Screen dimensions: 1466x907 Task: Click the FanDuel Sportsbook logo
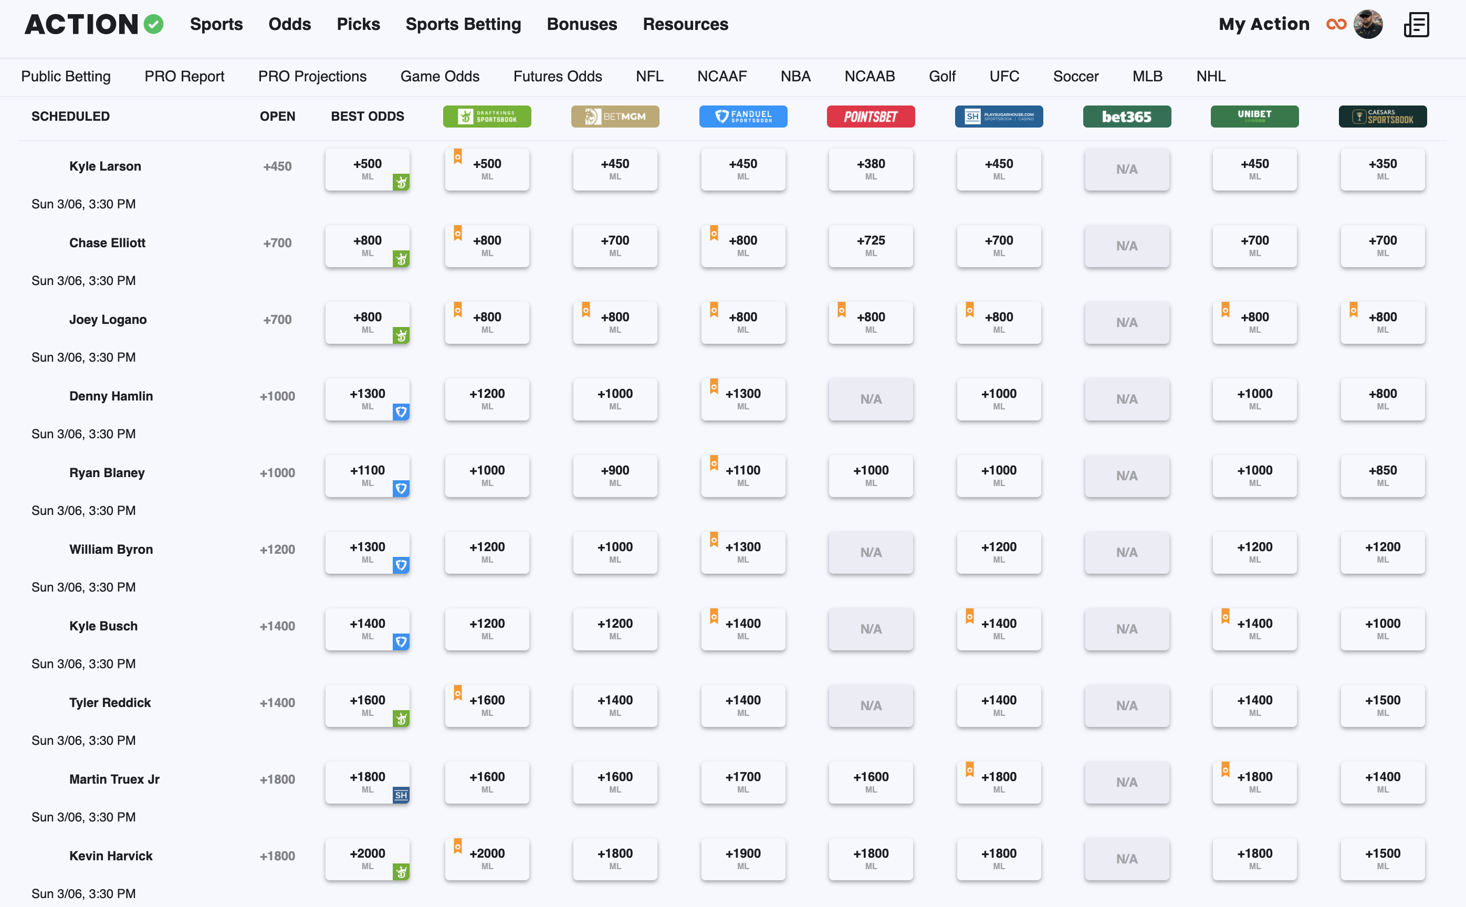[743, 117]
